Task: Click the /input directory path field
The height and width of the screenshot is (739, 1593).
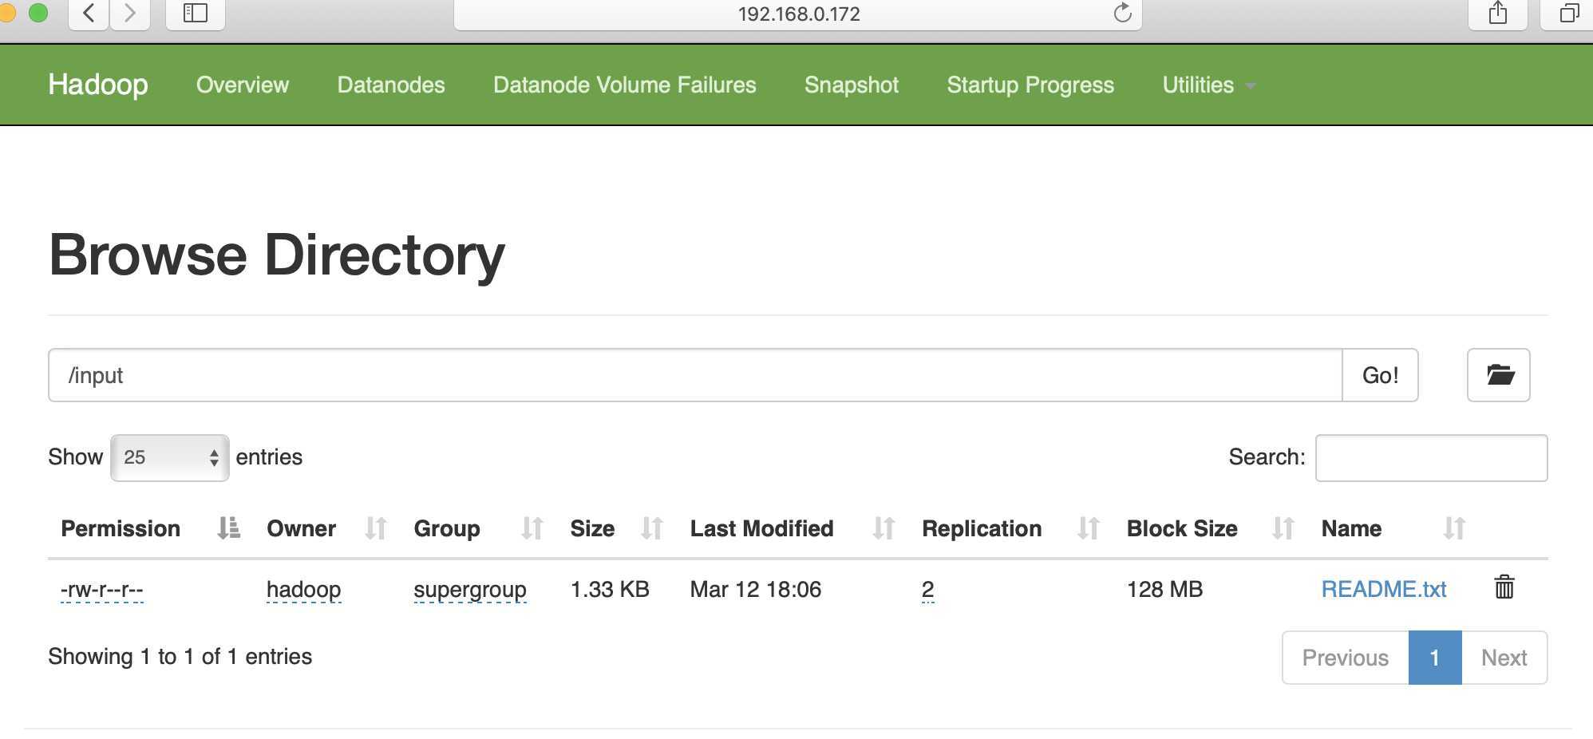Action: click(x=694, y=375)
